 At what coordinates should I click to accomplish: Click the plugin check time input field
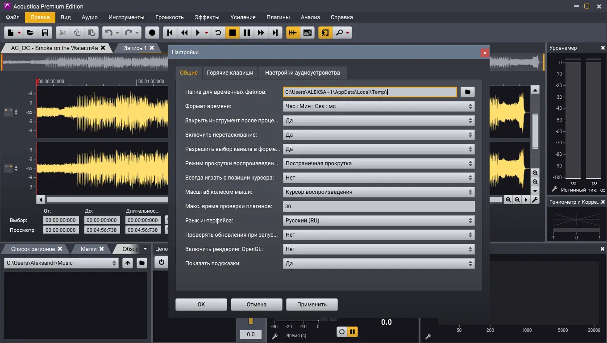click(378, 206)
